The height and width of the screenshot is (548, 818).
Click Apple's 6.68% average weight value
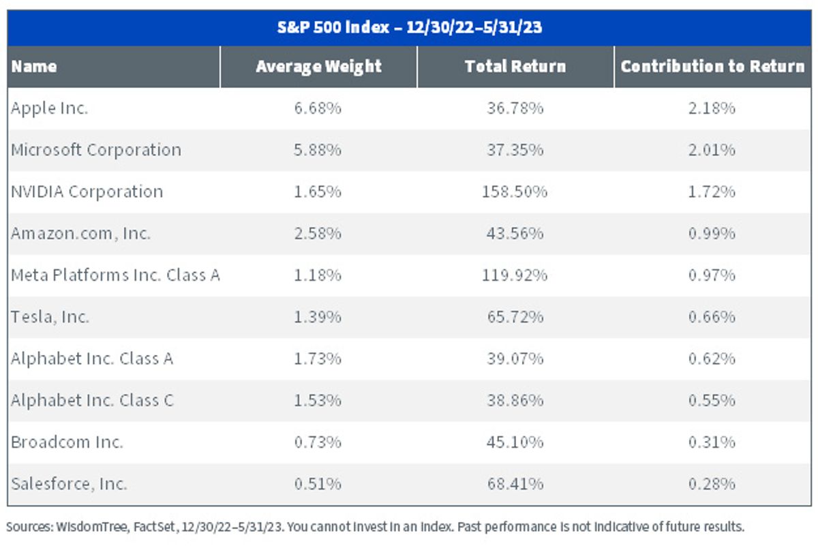(318, 108)
